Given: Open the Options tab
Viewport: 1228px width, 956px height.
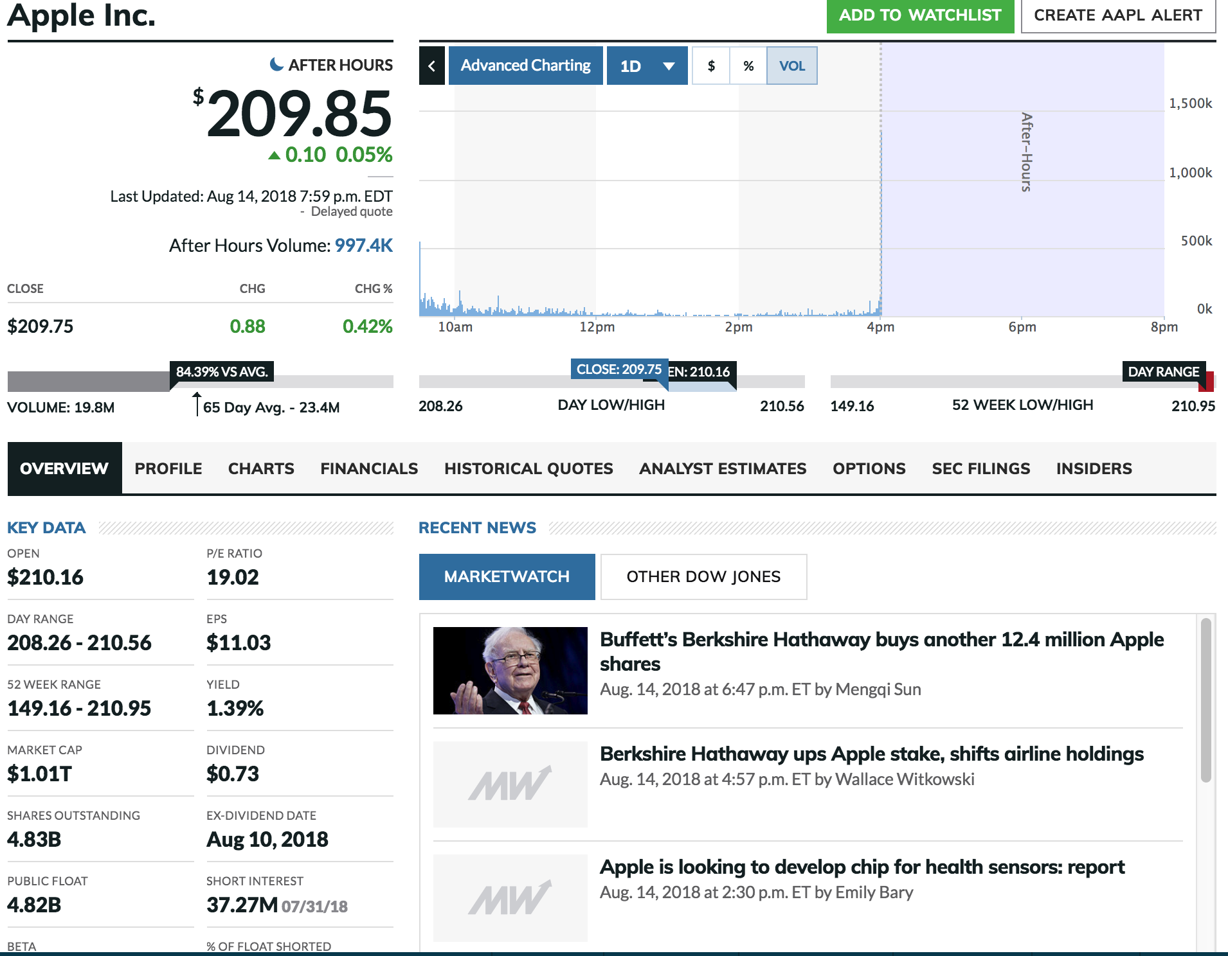Looking at the screenshot, I should tap(869, 468).
